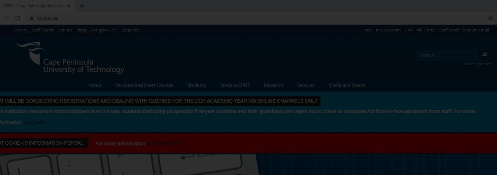The height and width of the screenshot is (175, 497).
Task: Go to the Contact page
Action: pos(65,30)
